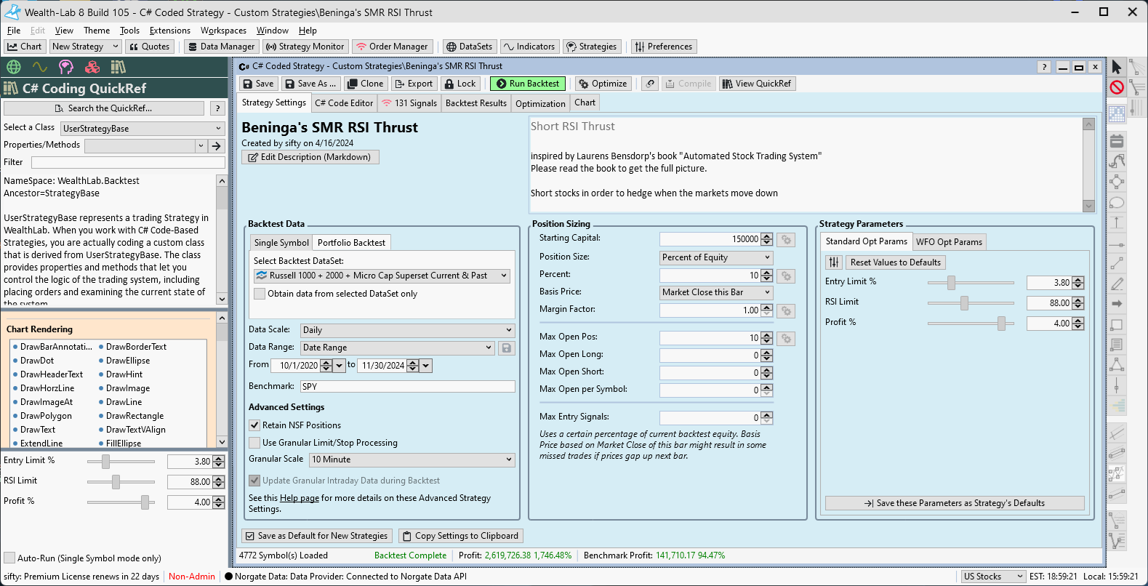Click Copy Settings to Clipboard

(460, 536)
